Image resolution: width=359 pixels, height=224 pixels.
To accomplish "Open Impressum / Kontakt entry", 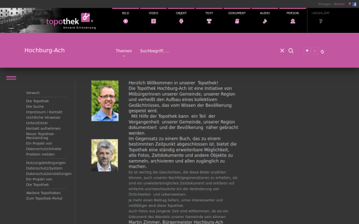I will (x=44, y=112).
